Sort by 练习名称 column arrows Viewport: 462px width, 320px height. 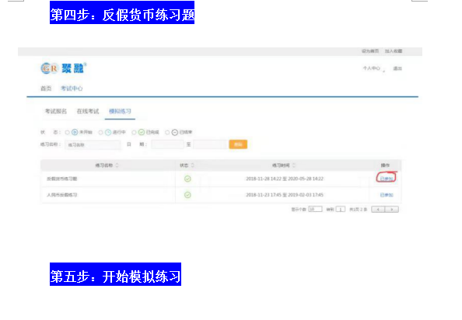(117, 165)
